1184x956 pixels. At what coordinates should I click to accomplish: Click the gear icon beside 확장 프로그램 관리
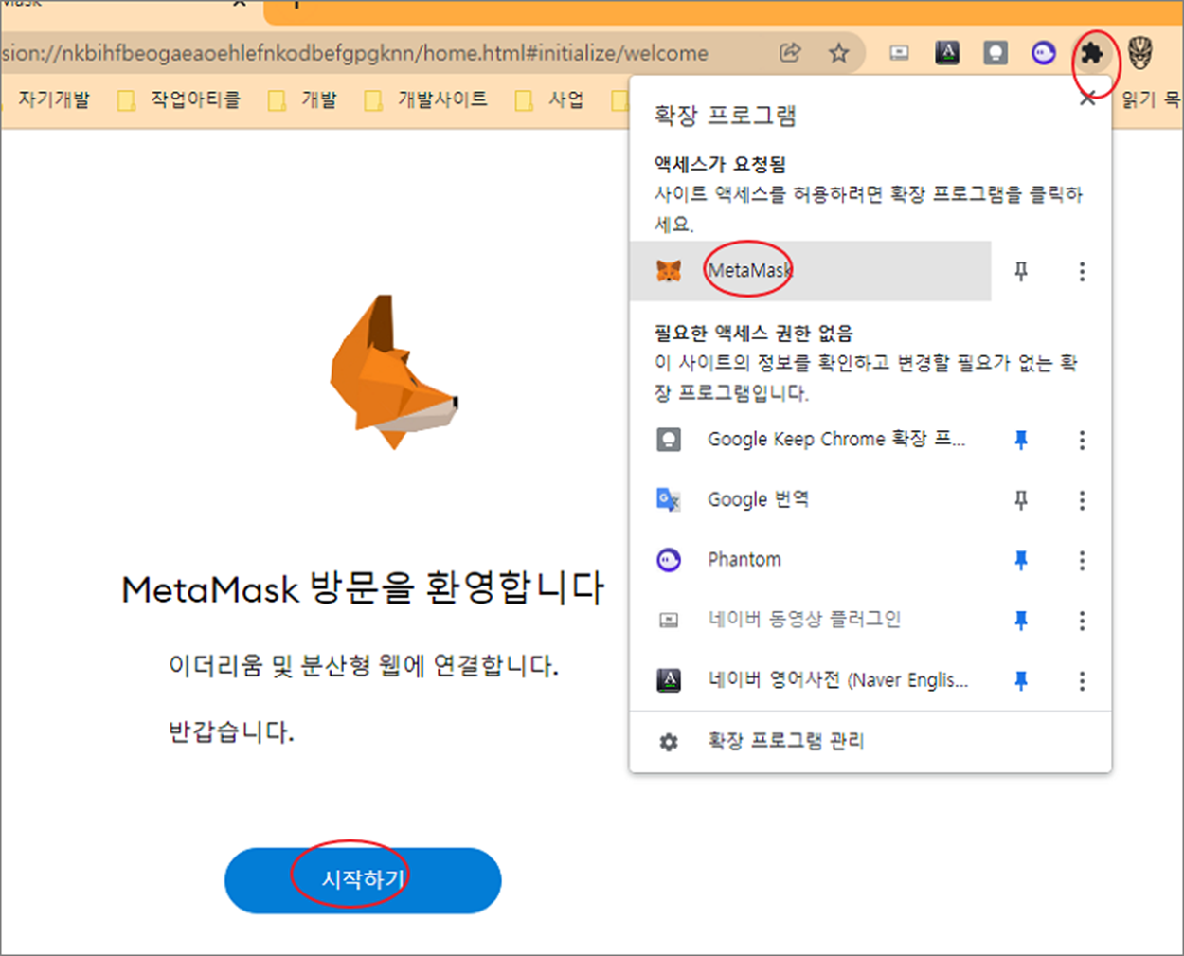pos(669,742)
